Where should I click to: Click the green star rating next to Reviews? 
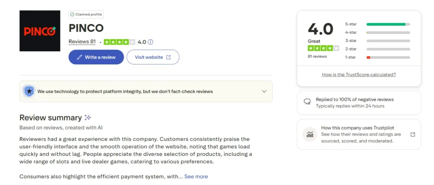(x=119, y=42)
